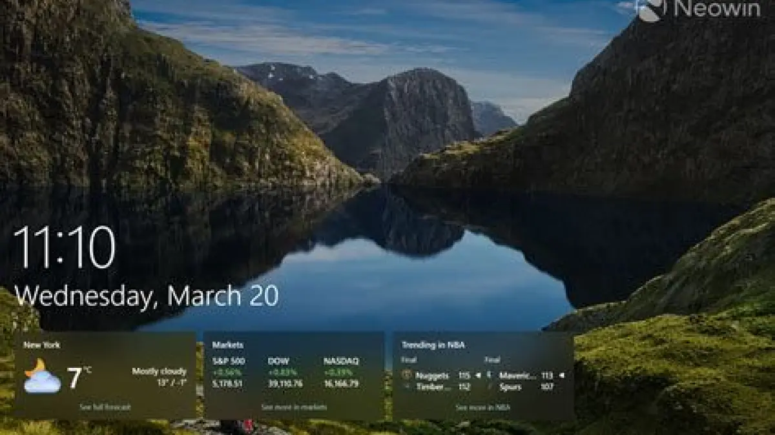Click the mostly cloudy weather icon
The image size is (775, 435).
pyautogui.click(x=42, y=376)
